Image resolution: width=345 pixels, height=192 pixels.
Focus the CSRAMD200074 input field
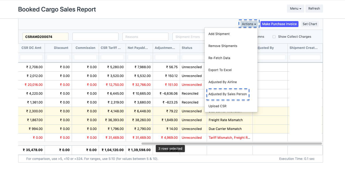45,37
